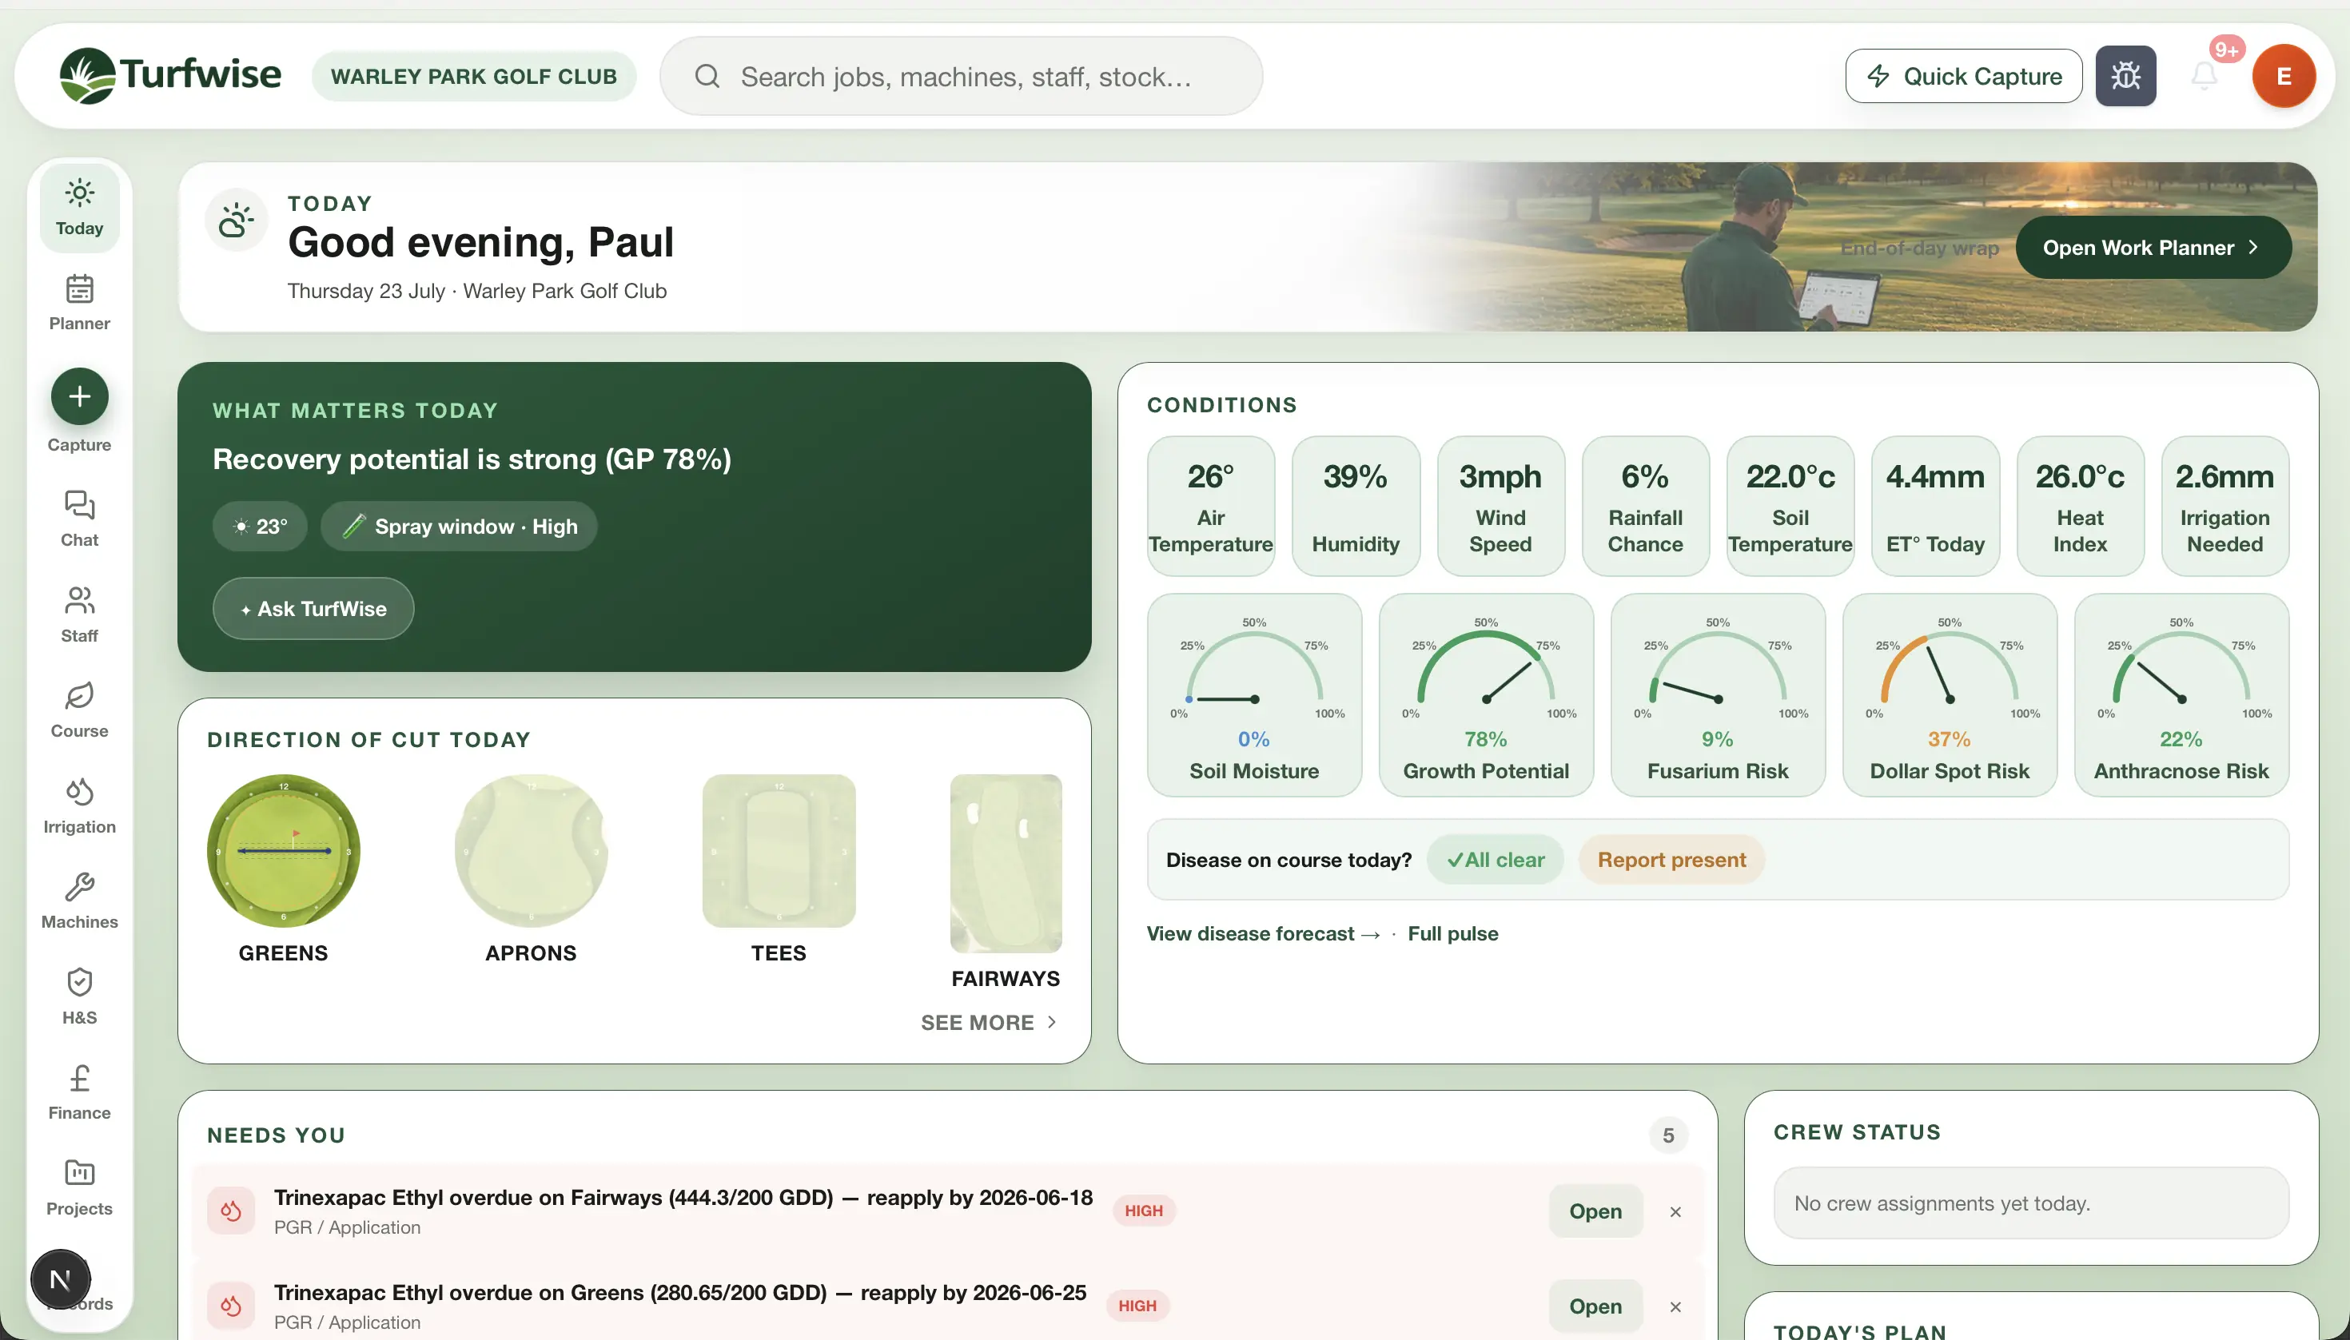Click the droplet icon on Greens Trinexapac row

click(231, 1306)
